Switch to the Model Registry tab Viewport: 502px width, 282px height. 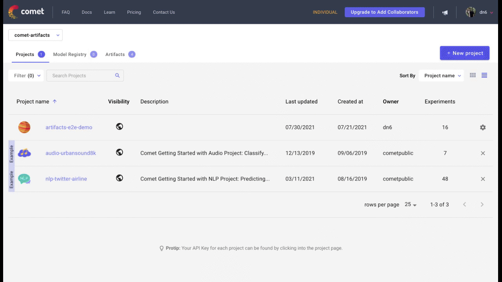click(x=70, y=54)
